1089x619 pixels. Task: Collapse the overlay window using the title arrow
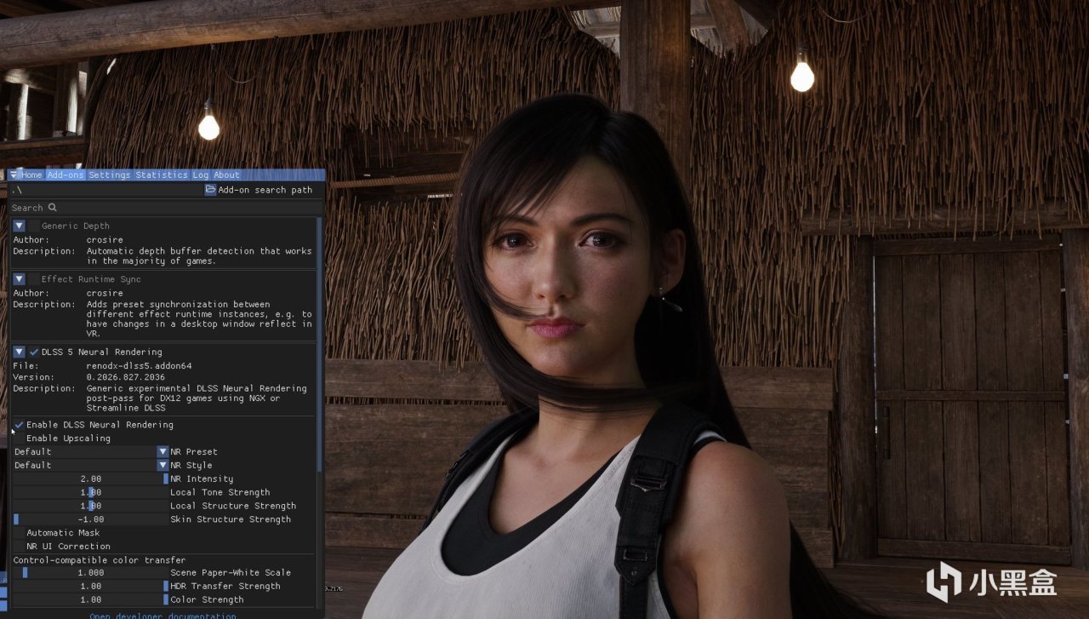[14, 175]
